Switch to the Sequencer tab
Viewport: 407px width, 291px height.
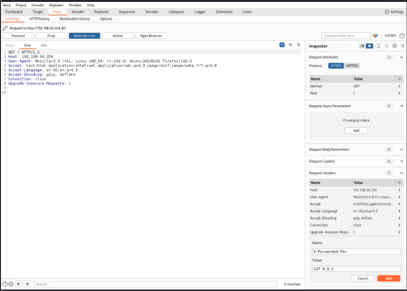127,12
